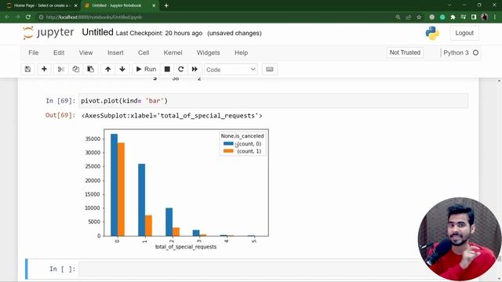Open the View menu

point(85,52)
